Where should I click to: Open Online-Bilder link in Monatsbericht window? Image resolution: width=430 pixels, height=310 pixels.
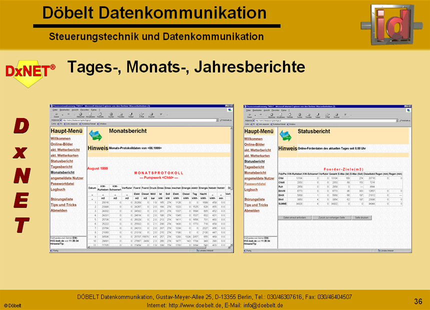(x=61, y=144)
